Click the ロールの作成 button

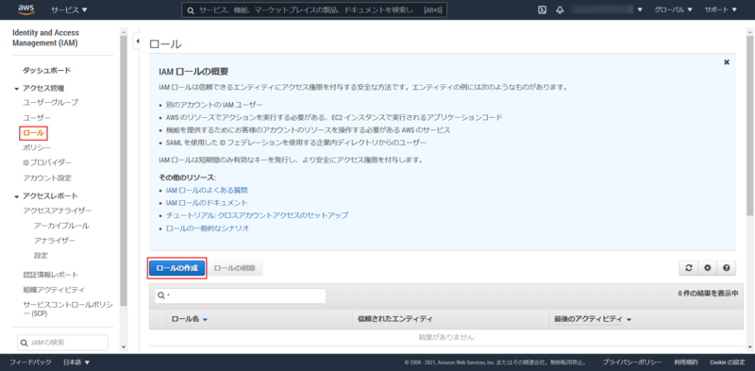[177, 268]
